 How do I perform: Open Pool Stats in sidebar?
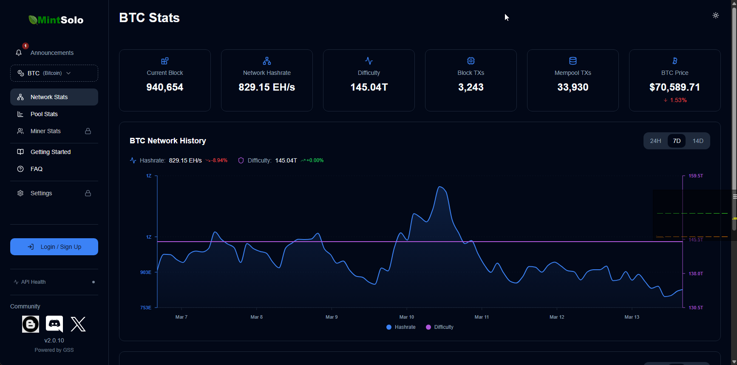point(44,114)
